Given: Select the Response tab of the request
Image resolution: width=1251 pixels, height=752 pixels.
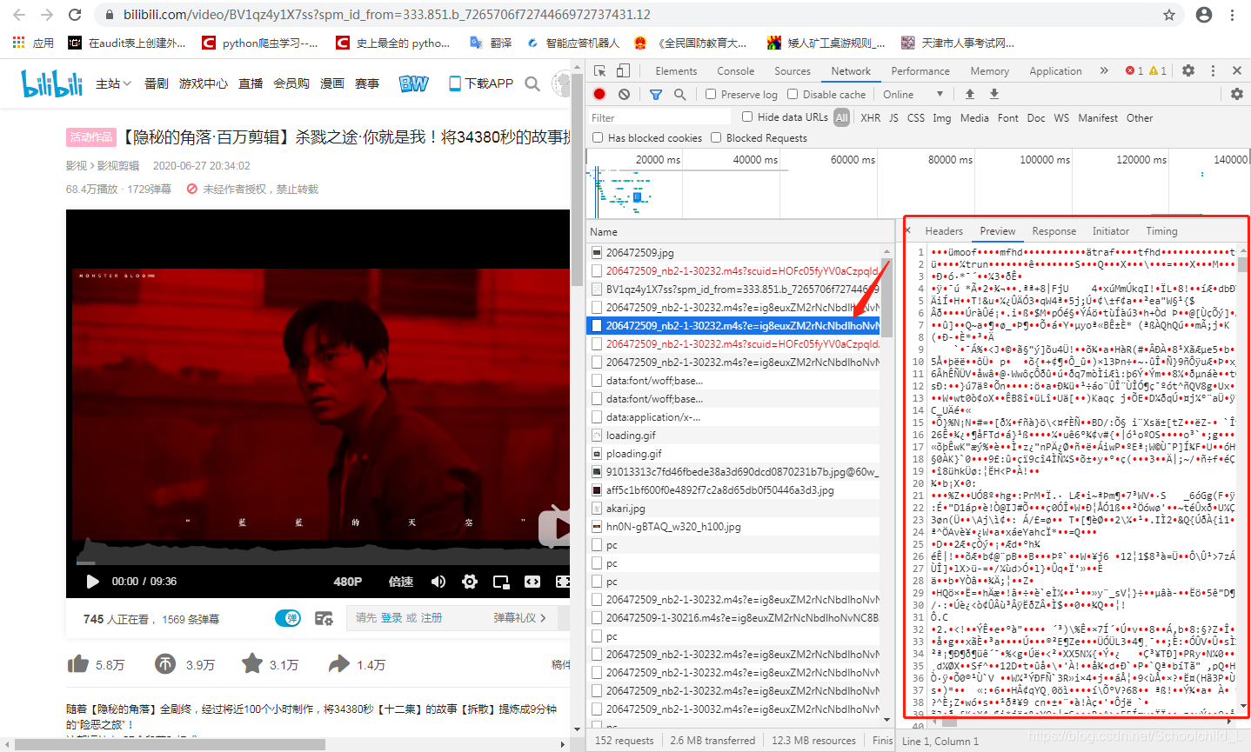Looking at the screenshot, I should tap(1054, 231).
